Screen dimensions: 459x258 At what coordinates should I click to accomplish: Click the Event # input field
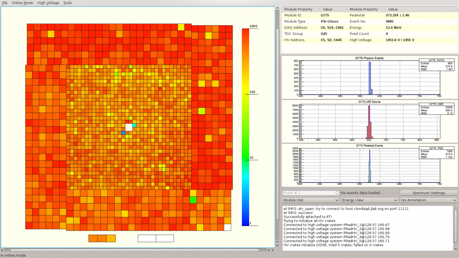(x=308, y=193)
